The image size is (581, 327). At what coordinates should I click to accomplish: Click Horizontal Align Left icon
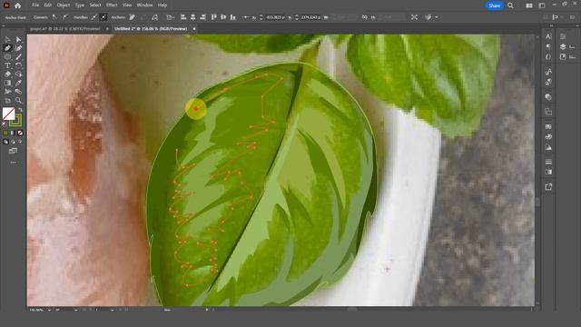pyautogui.click(x=183, y=17)
